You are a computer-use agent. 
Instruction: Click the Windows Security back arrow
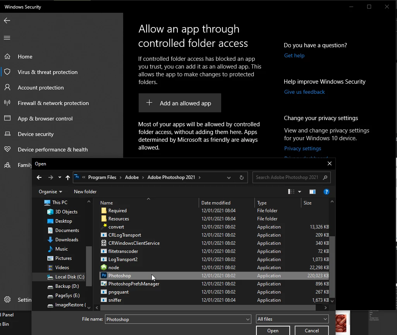click(7, 21)
